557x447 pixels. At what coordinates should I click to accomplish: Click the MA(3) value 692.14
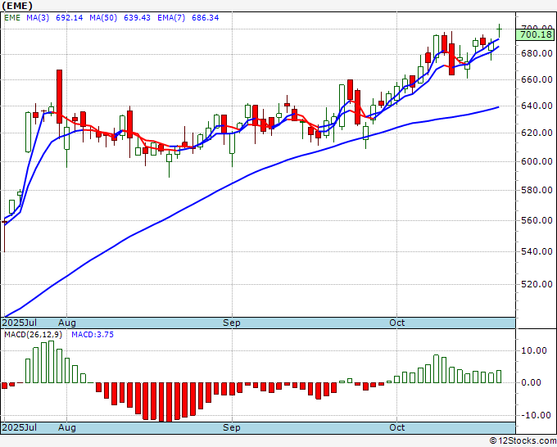click(x=70, y=18)
